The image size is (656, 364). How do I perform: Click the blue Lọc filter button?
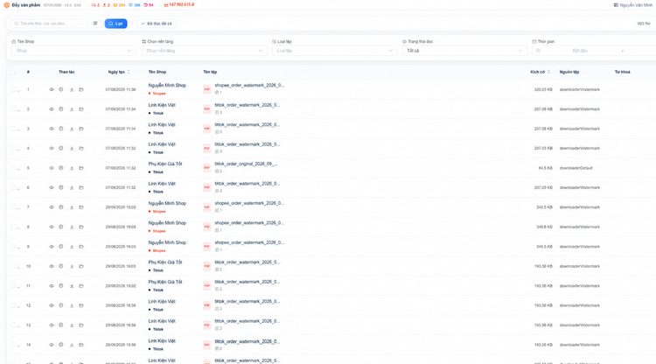[115, 24]
